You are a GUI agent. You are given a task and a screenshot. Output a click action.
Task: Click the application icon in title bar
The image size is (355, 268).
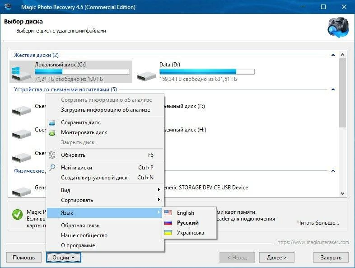coord(8,7)
